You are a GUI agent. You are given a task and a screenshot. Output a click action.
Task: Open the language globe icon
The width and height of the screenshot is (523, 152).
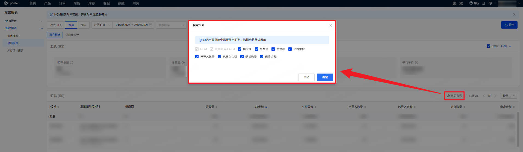pos(454,3)
